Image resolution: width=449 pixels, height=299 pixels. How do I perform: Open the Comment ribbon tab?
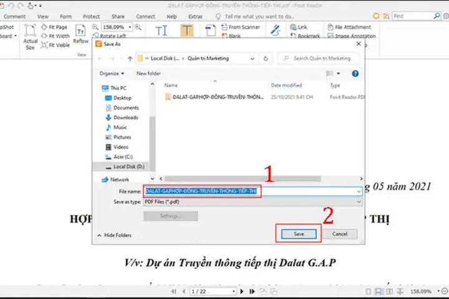point(14,17)
